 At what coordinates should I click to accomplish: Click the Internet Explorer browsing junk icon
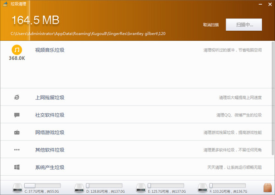coord(17,97)
